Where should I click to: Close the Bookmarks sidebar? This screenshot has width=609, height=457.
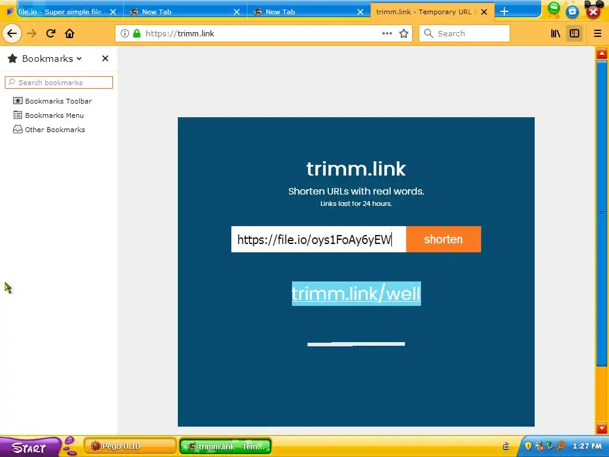[105, 58]
